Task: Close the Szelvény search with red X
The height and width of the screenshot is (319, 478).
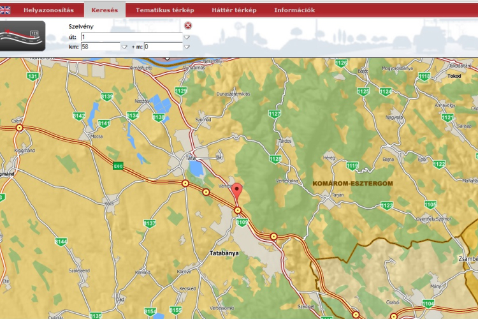Action: tap(188, 26)
